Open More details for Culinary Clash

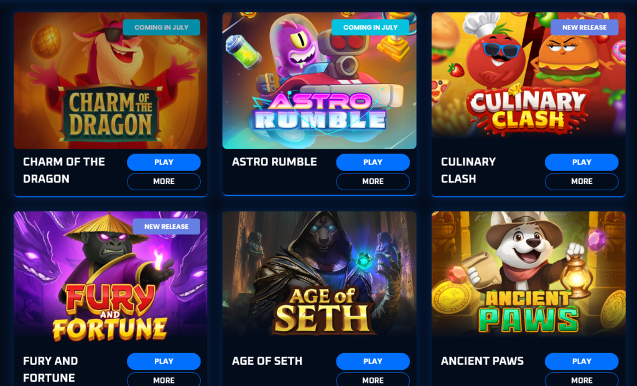(582, 182)
